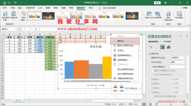Toggle 允许文本溢出形状 checkbox

tap(152, 75)
